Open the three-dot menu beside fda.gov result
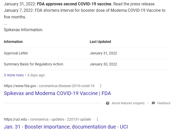195x129 pixels. click(101, 86)
